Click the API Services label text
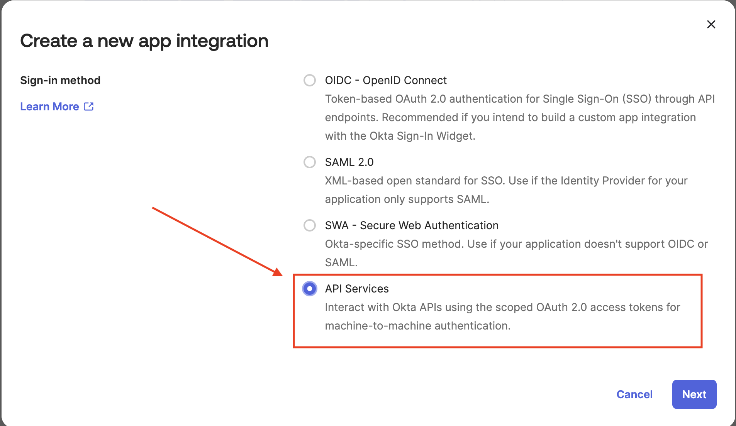The height and width of the screenshot is (426, 736). tap(357, 289)
